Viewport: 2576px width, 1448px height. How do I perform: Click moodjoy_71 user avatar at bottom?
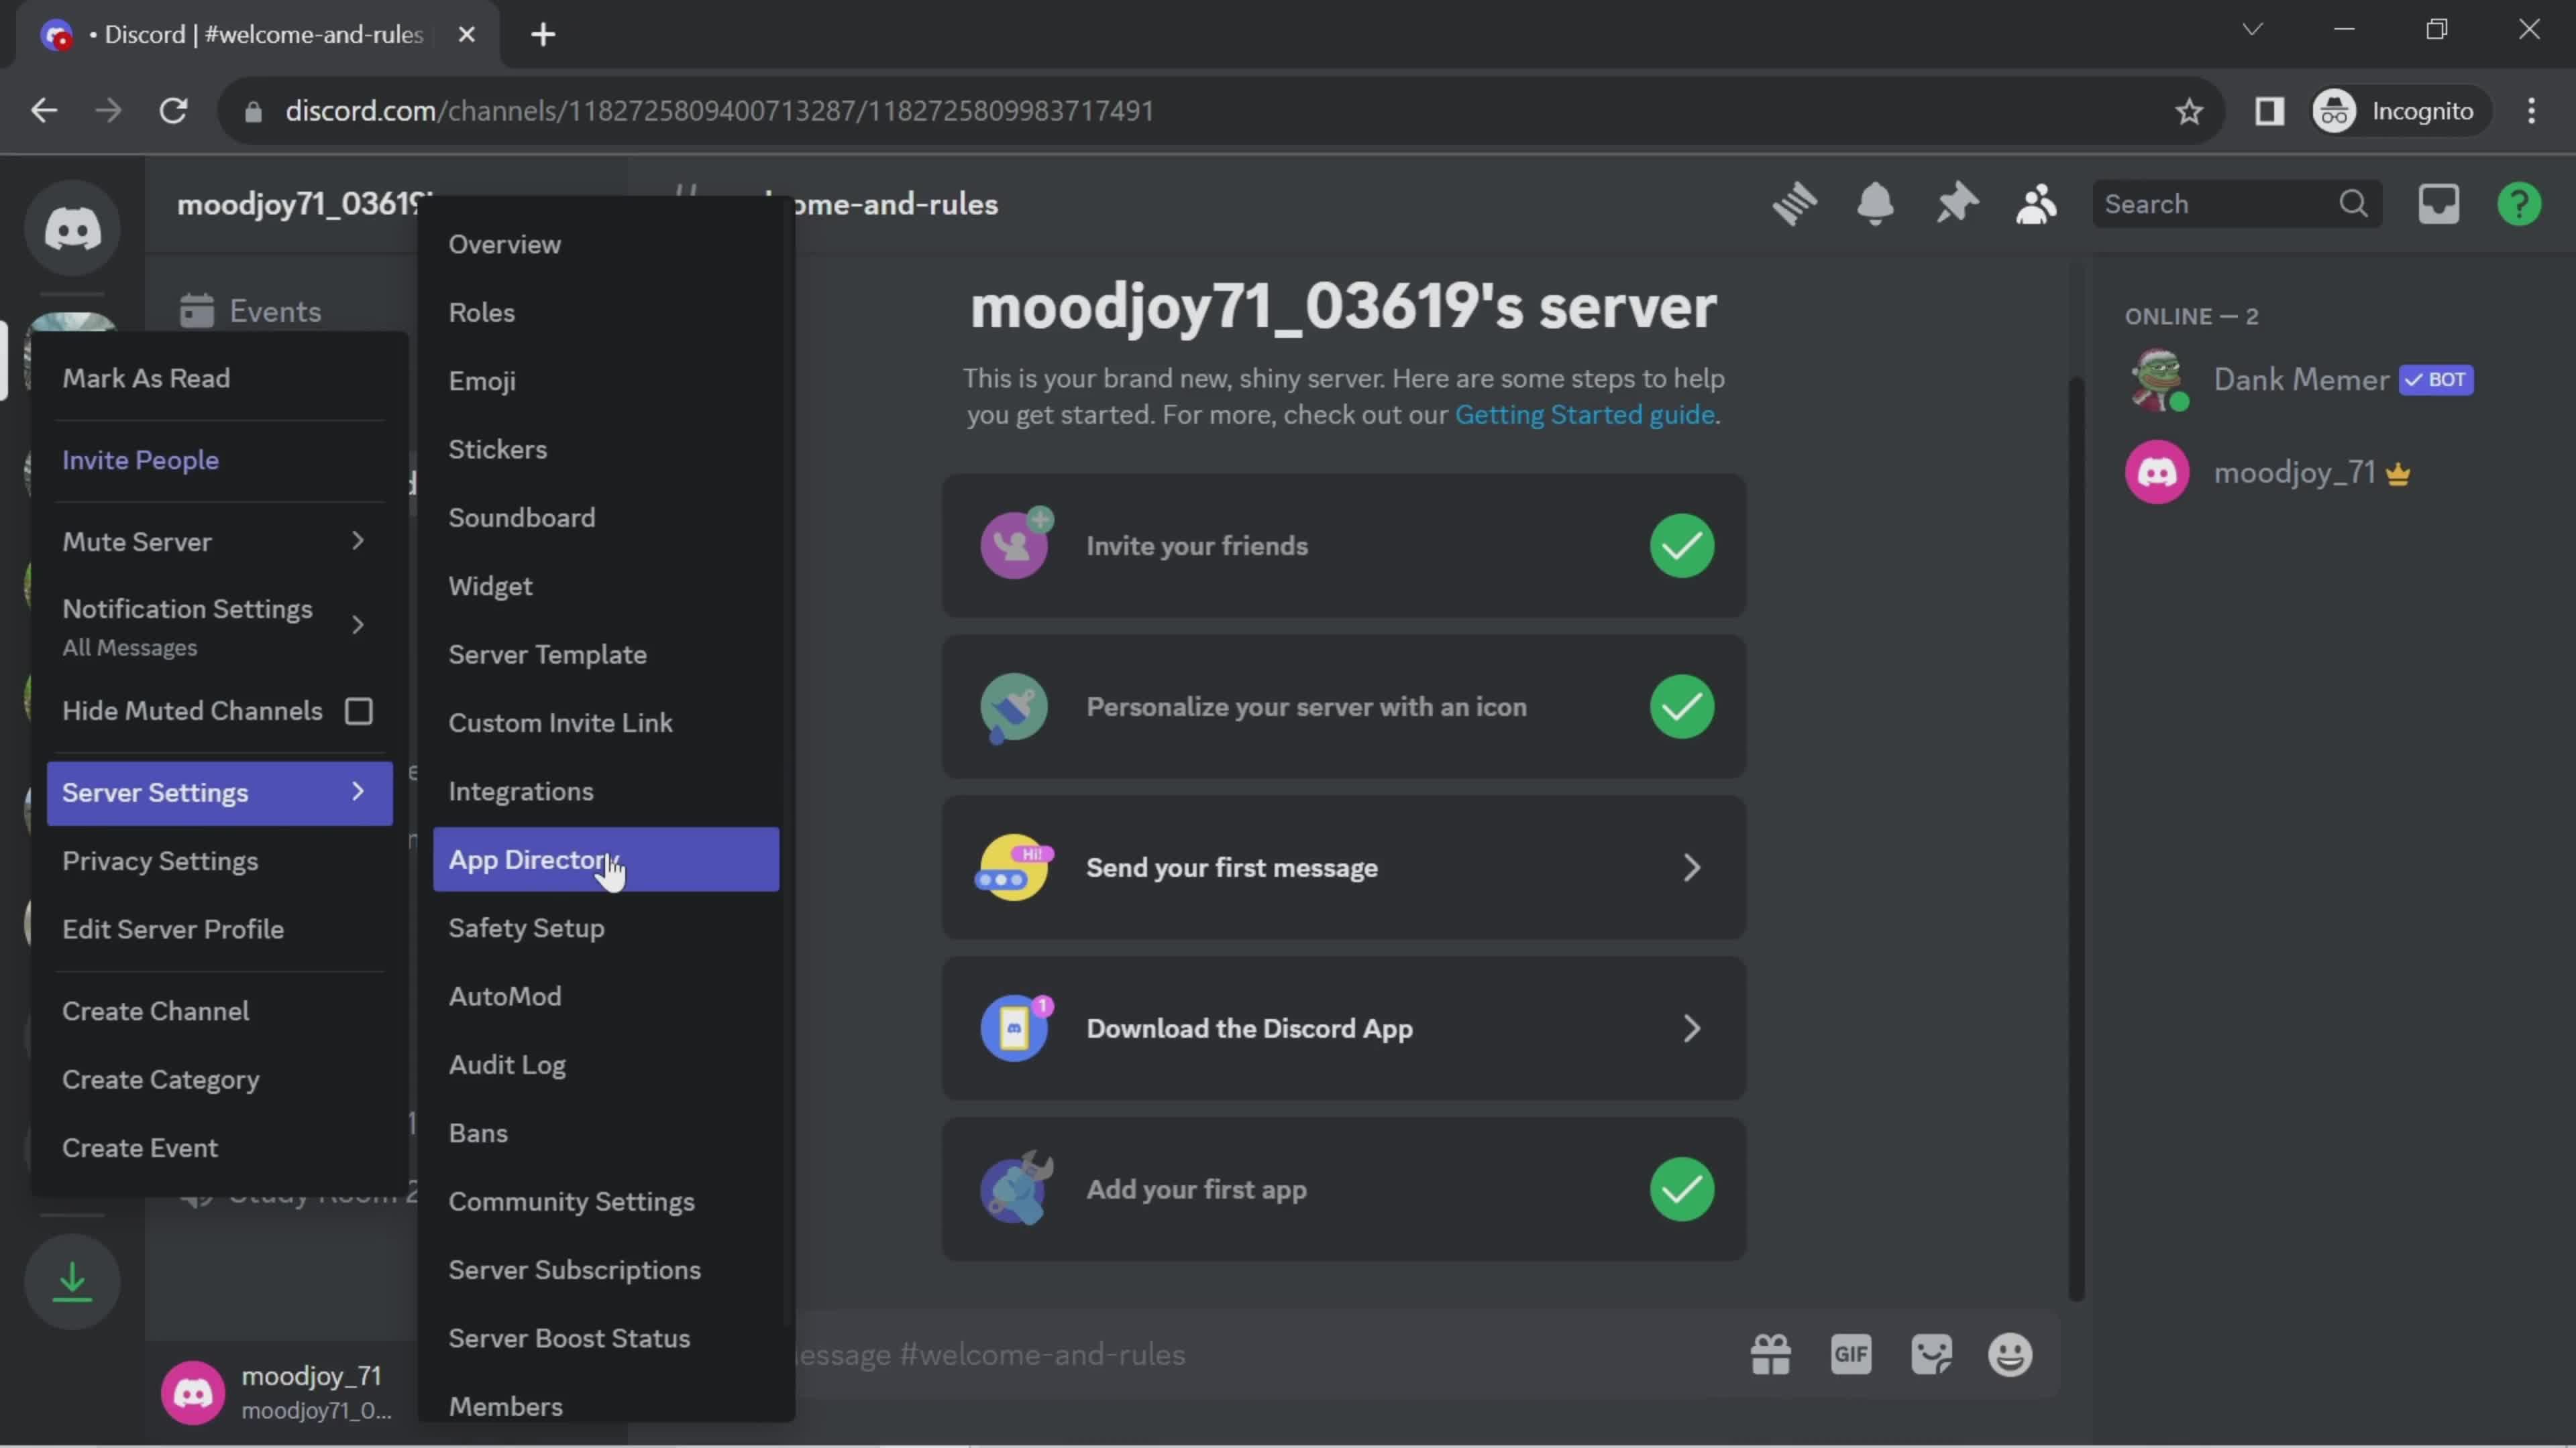[x=193, y=1392]
